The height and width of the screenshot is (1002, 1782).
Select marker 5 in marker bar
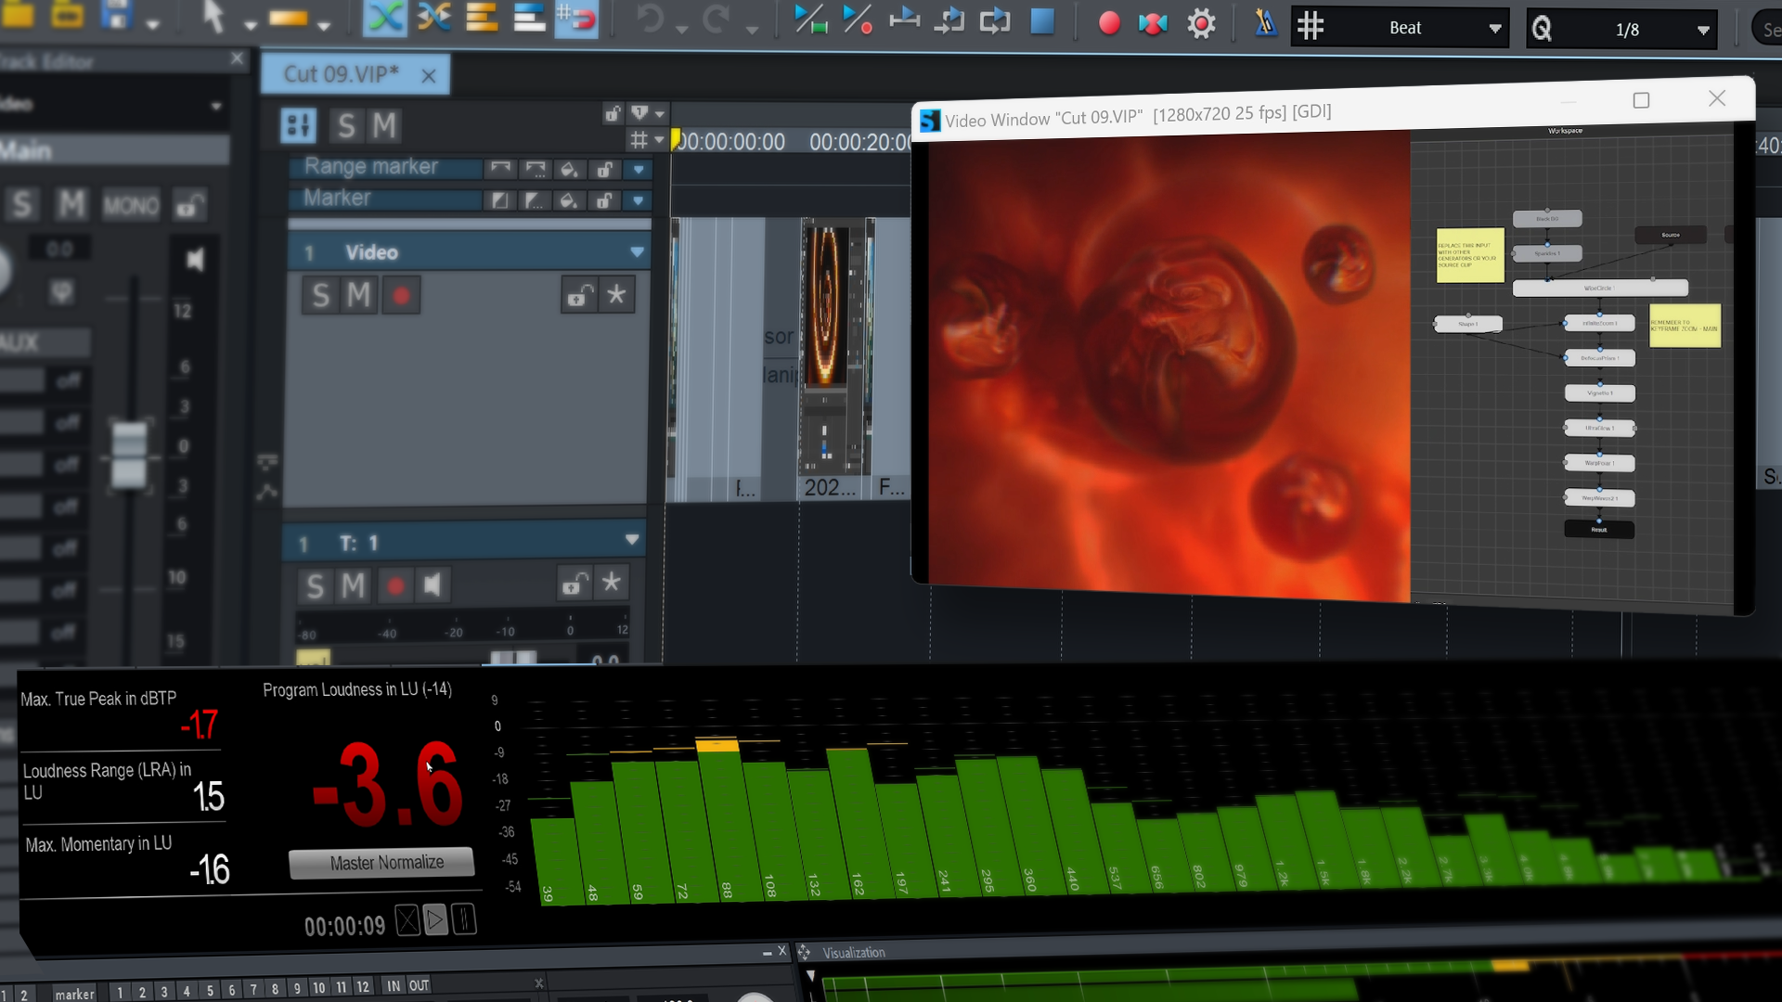(210, 990)
